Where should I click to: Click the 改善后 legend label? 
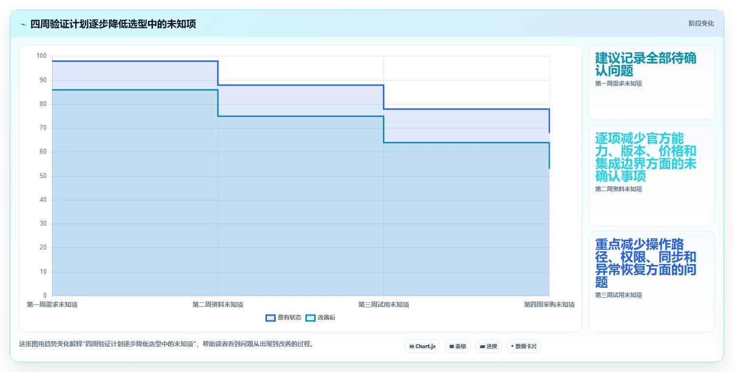326,318
